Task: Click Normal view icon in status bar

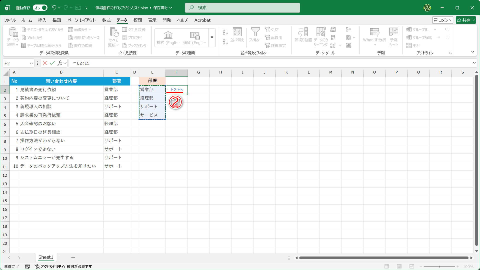Action: [x=386, y=266]
